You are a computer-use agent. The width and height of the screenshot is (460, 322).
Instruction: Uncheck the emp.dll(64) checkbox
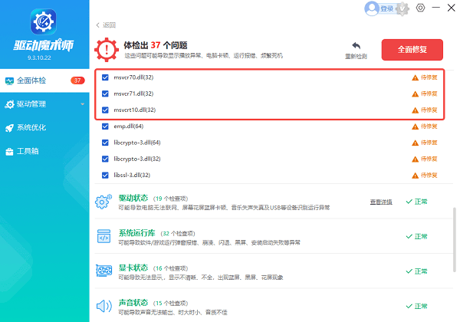(x=105, y=126)
